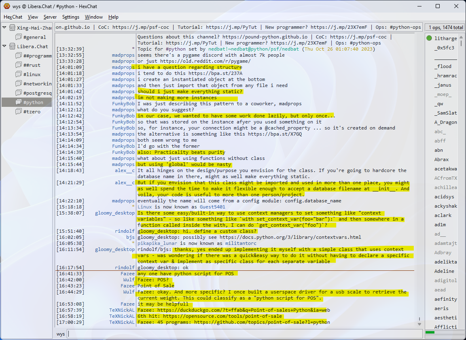Screen dimensions: 466x340
Task: Click the server icon beside Xing-Hai-Zhan network
Action: point(12,28)
